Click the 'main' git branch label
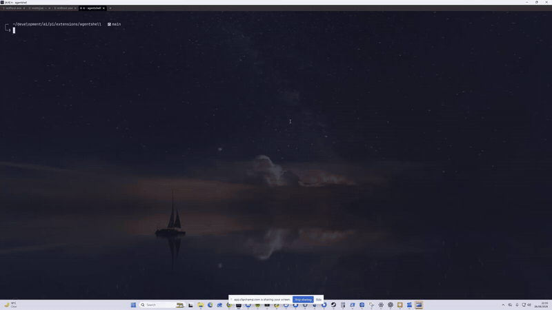Viewport: 552px width, 310px height. (x=116, y=24)
